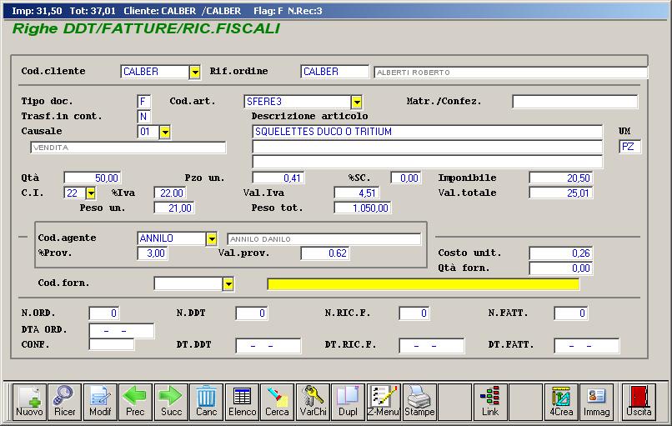Click the N.FATT. number field
The width and height of the screenshot is (672, 426).
click(570, 313)
